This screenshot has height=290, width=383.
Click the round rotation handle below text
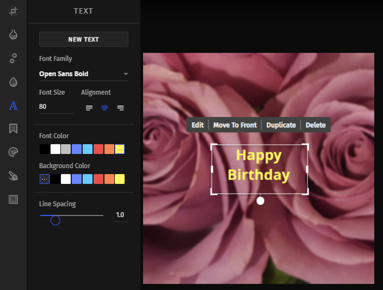tap(261, 201)
